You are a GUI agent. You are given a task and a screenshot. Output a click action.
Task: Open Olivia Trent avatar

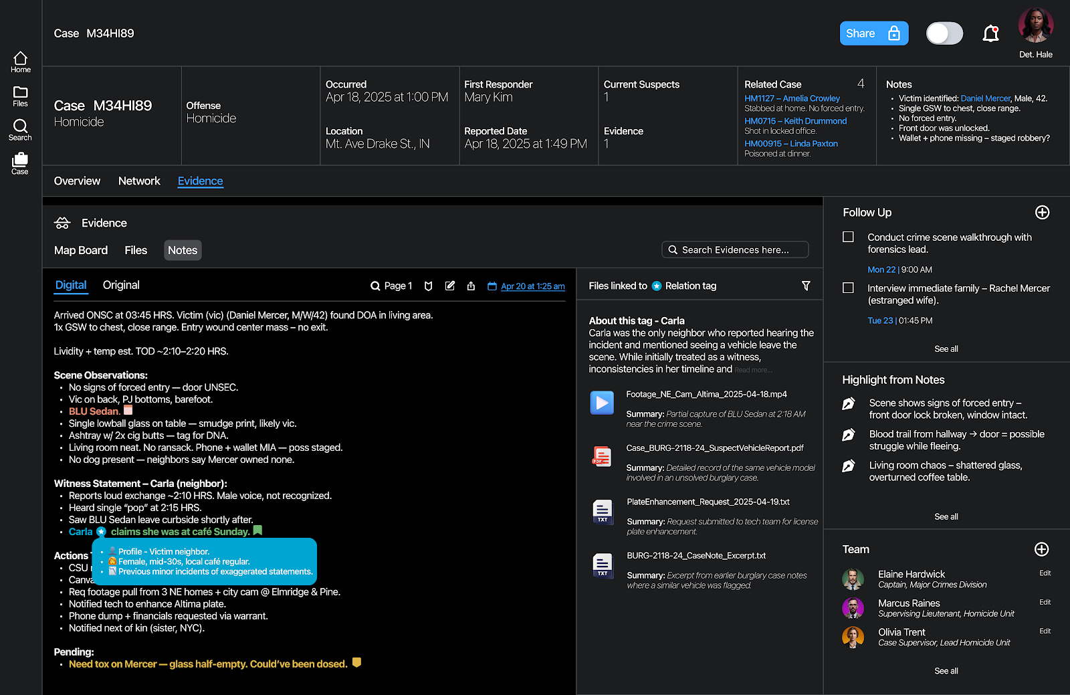[853, 637]
